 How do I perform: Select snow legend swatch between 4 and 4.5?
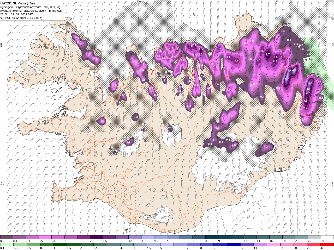pyautogui.click(x=148, y=237)
